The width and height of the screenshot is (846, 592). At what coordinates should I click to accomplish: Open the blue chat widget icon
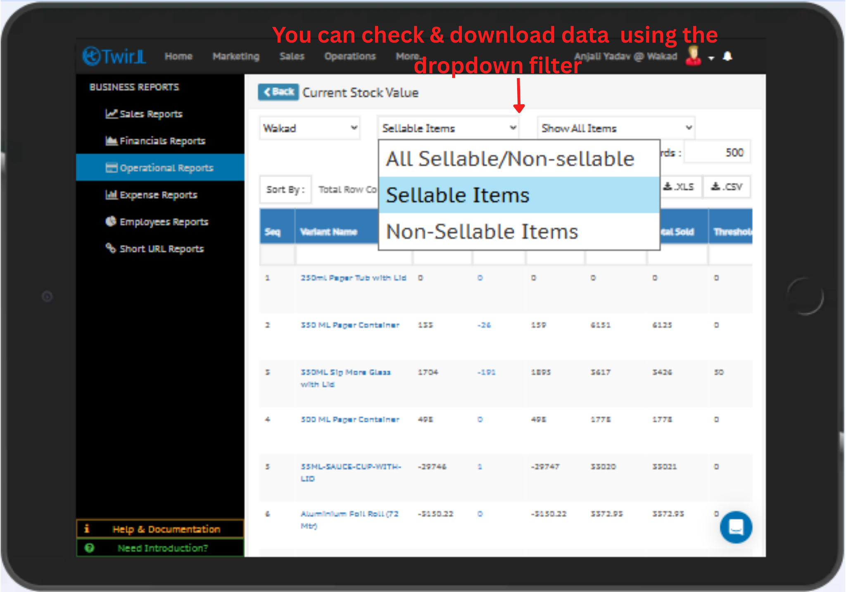736,527
